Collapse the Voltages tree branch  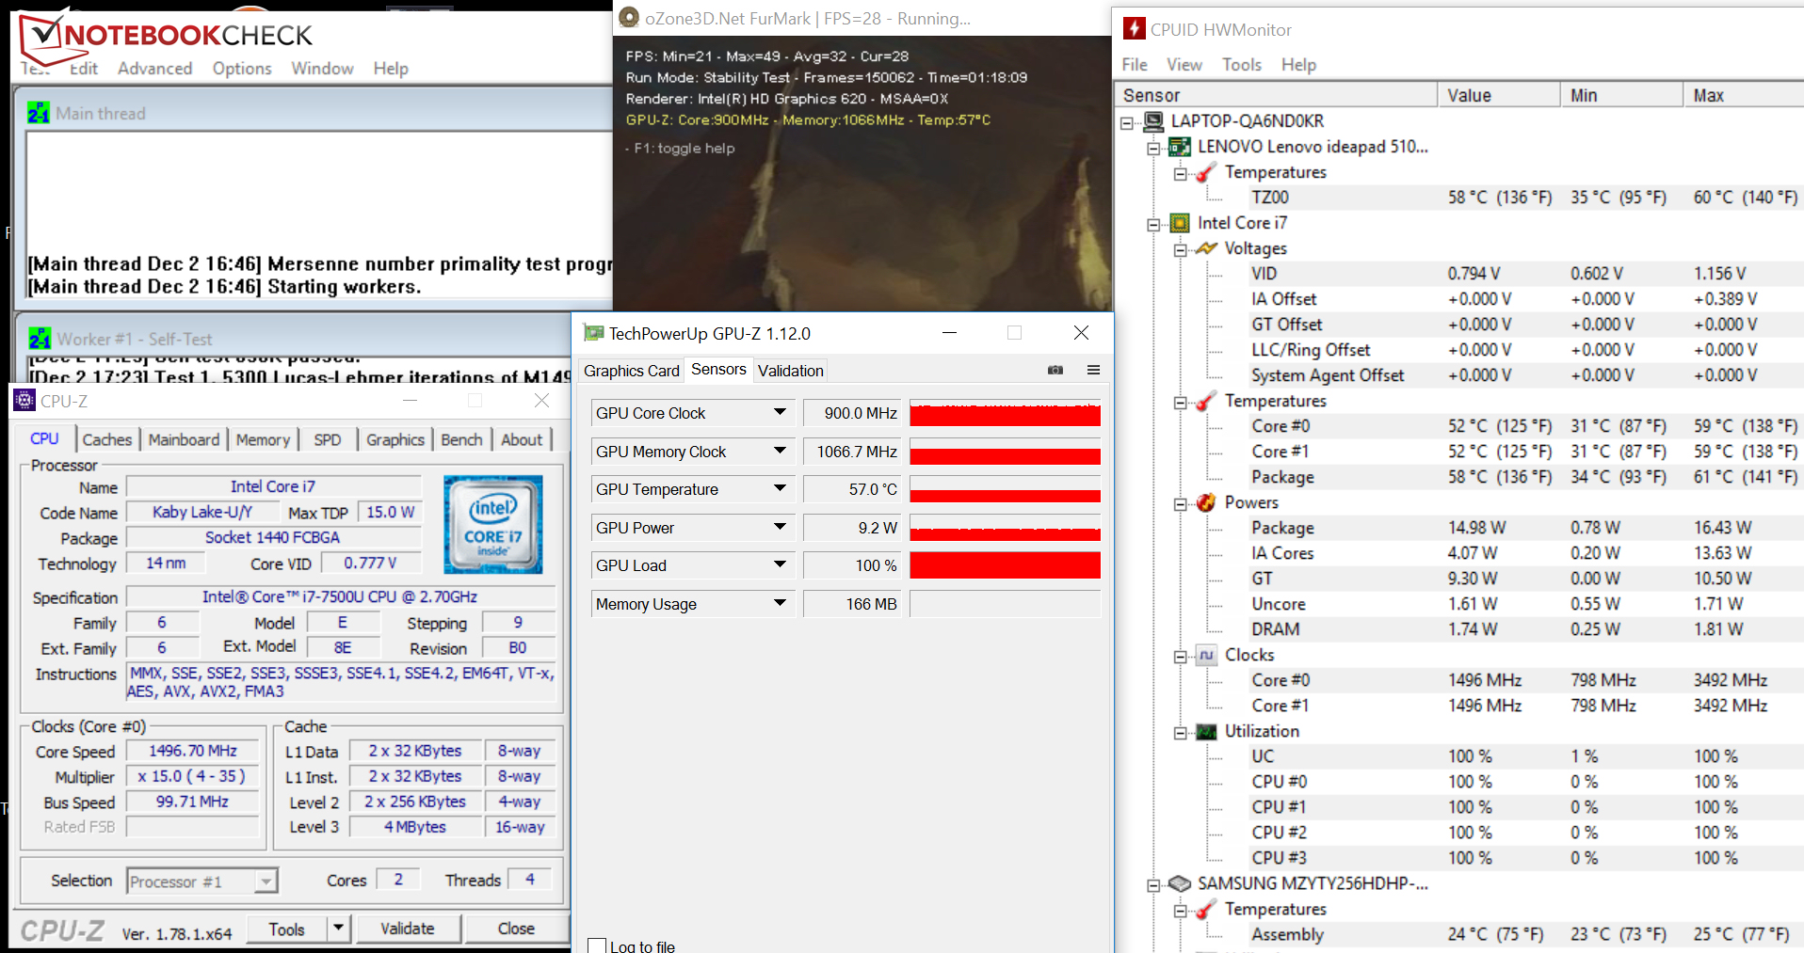point(1180,249)
